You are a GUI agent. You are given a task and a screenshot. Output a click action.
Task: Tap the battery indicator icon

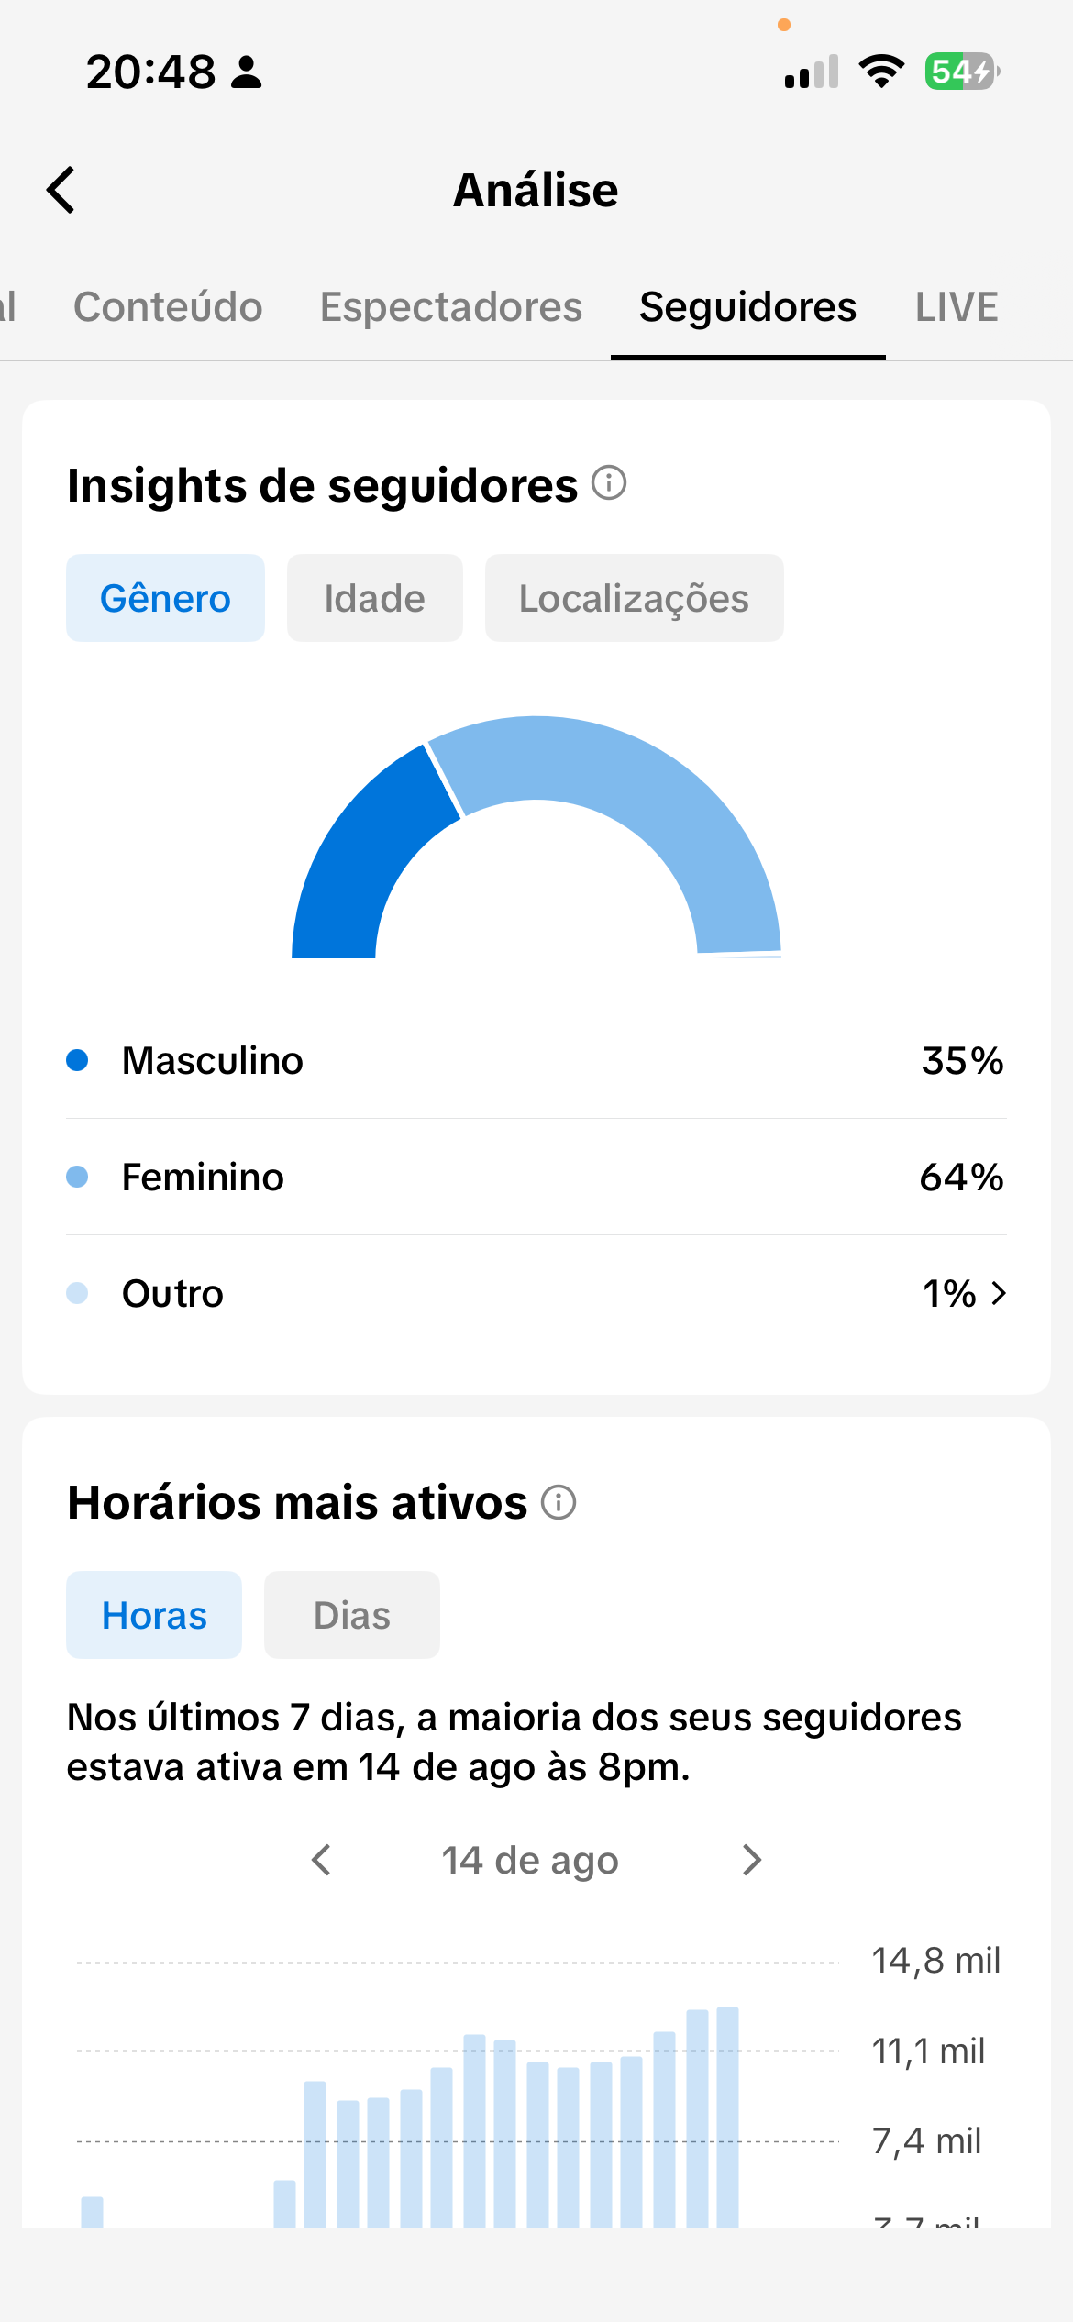click(962, 72)
